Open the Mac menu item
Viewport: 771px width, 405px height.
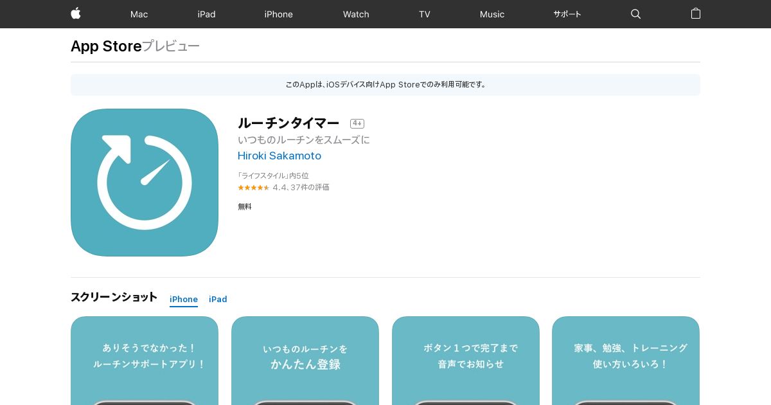[139, 14]
